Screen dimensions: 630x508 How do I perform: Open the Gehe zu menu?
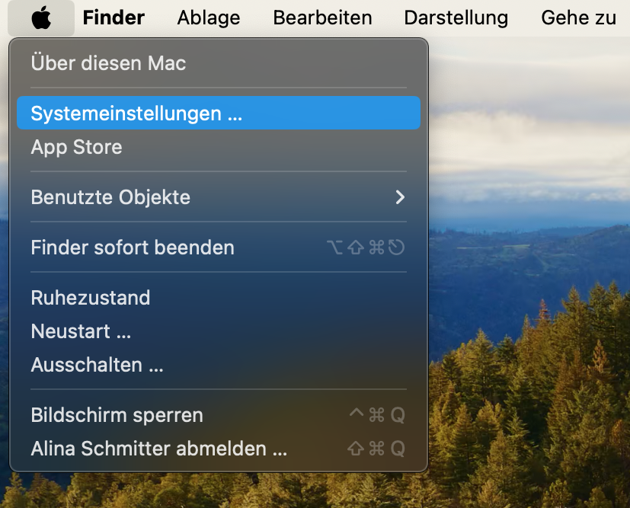[x=578, y=18]
